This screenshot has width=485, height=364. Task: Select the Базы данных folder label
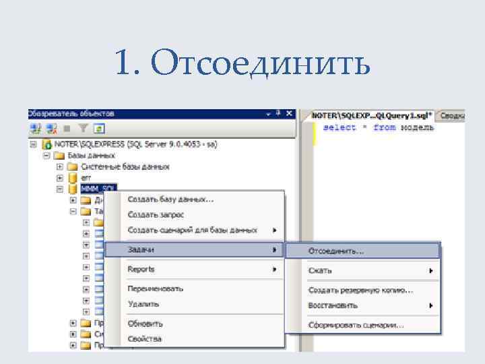point(91,156)
